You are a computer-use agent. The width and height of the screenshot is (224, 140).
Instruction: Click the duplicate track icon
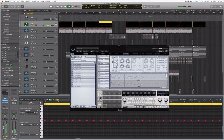tap(24, 13)
